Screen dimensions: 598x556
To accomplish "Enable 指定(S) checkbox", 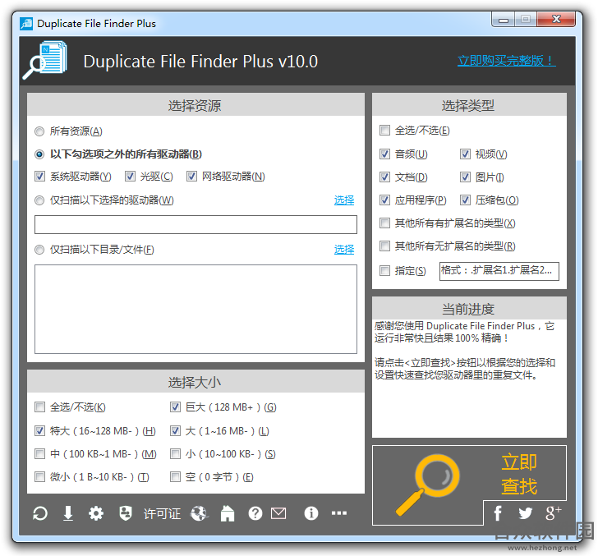I will [384, 271].
